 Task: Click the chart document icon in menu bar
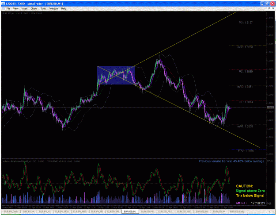[3, 8]
